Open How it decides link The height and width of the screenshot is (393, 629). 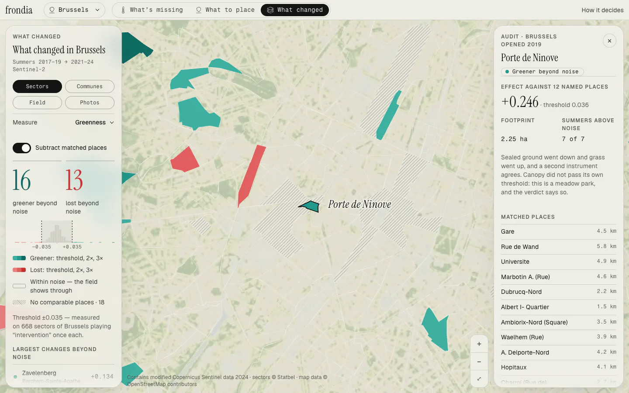pos(602,10)
